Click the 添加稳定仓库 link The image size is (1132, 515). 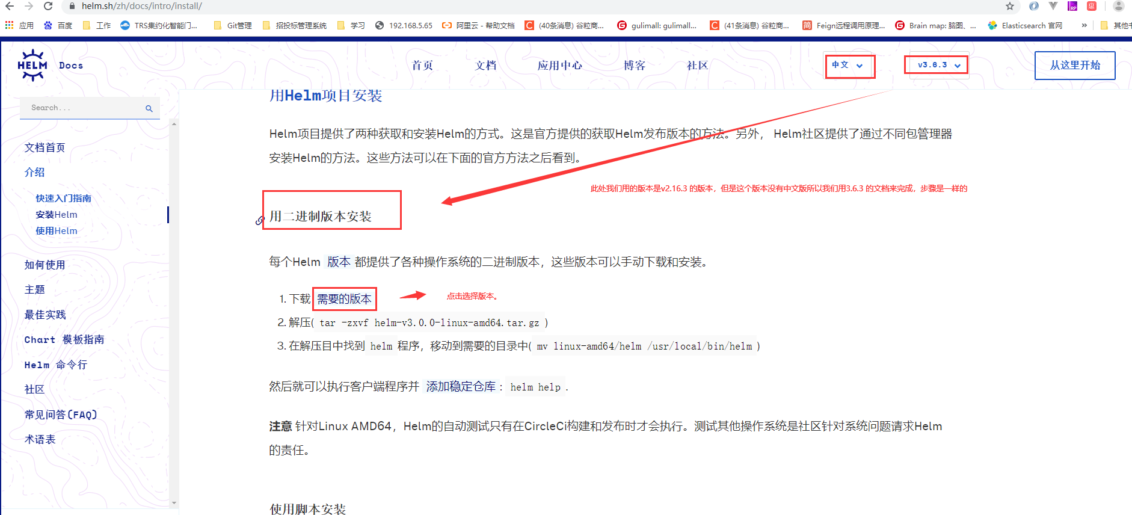pos(461,386)
